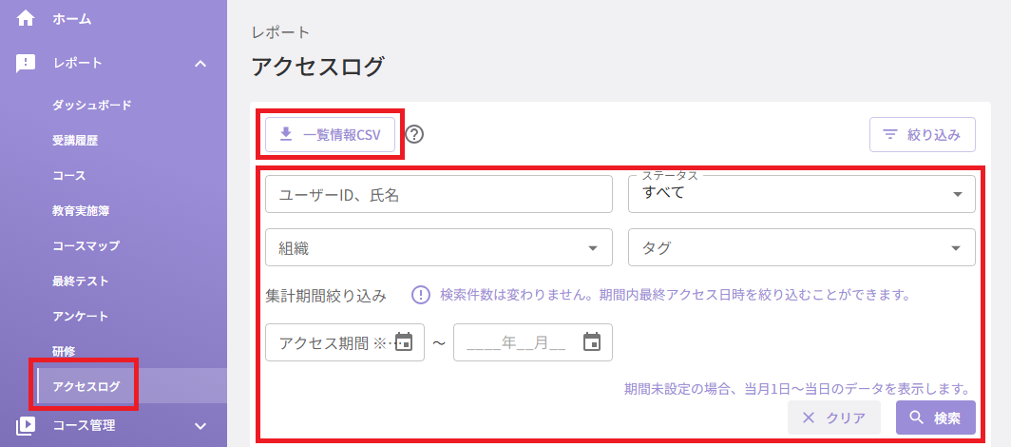The image size is (1011, 447).
Task: Open 研修 menu item
Action: point(64,352)
